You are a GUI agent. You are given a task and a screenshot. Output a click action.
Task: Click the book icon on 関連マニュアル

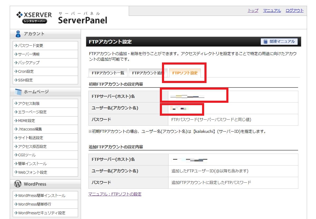click(x=265, y=42)
